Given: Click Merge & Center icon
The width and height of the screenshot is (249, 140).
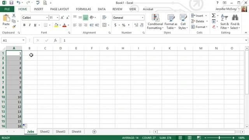Looking at the screenshot, I should (x=104, y=25).
